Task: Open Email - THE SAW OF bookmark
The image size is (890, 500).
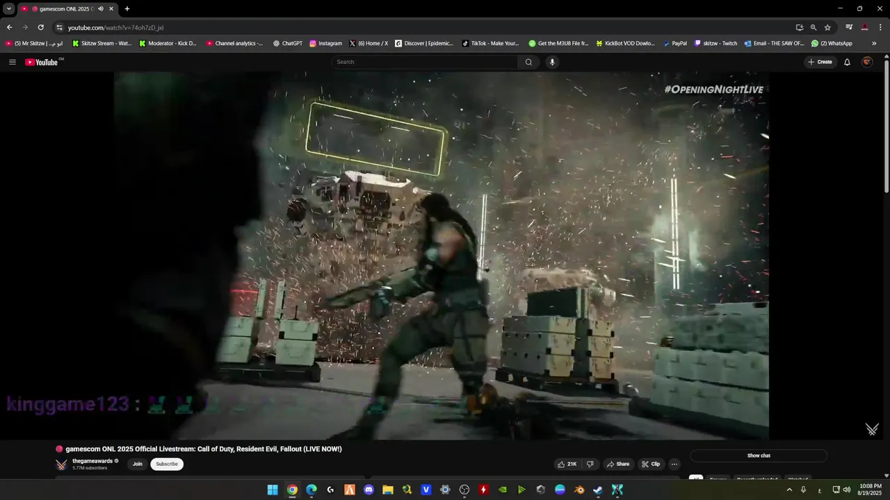Action: click(774, 43)
